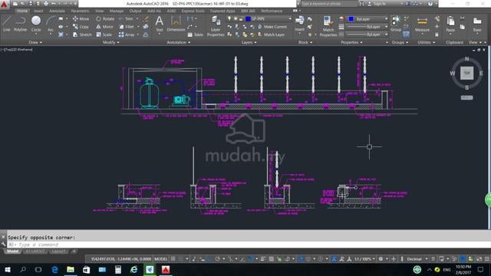Toggle ortho mode in status bar
This screenshot has height=276, width=491.
209,259
